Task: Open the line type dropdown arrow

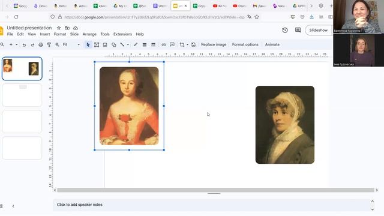Action: (128, 44)
